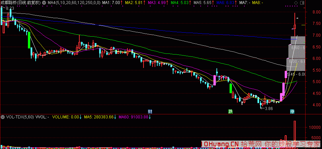This screenshot has width=322, height=149.
Task: Click the yellow MA8: - label
Action: (x=257, y=3)
